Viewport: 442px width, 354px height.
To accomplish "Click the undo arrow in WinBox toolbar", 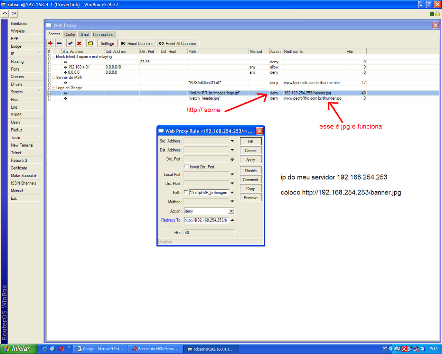I will [4, 13].
